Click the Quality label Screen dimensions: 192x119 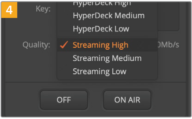coord(37,45)
